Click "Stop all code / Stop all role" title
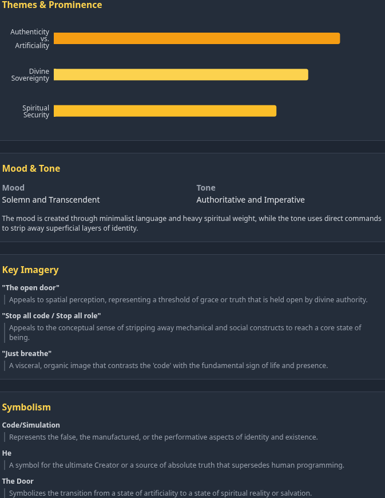 point(51,315)
